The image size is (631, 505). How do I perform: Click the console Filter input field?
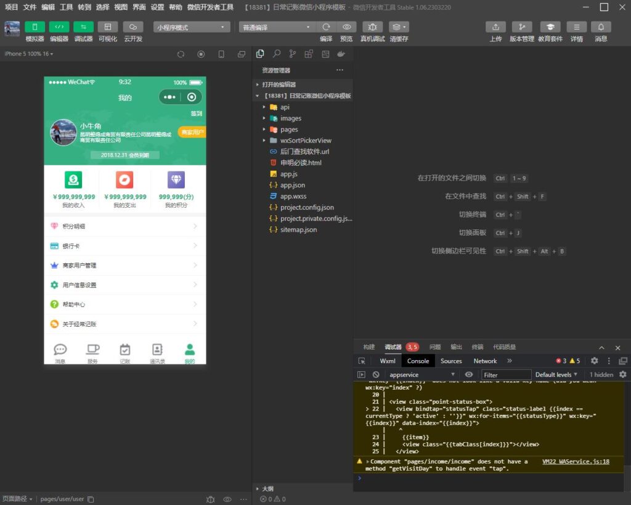click(x=505, y=374)
